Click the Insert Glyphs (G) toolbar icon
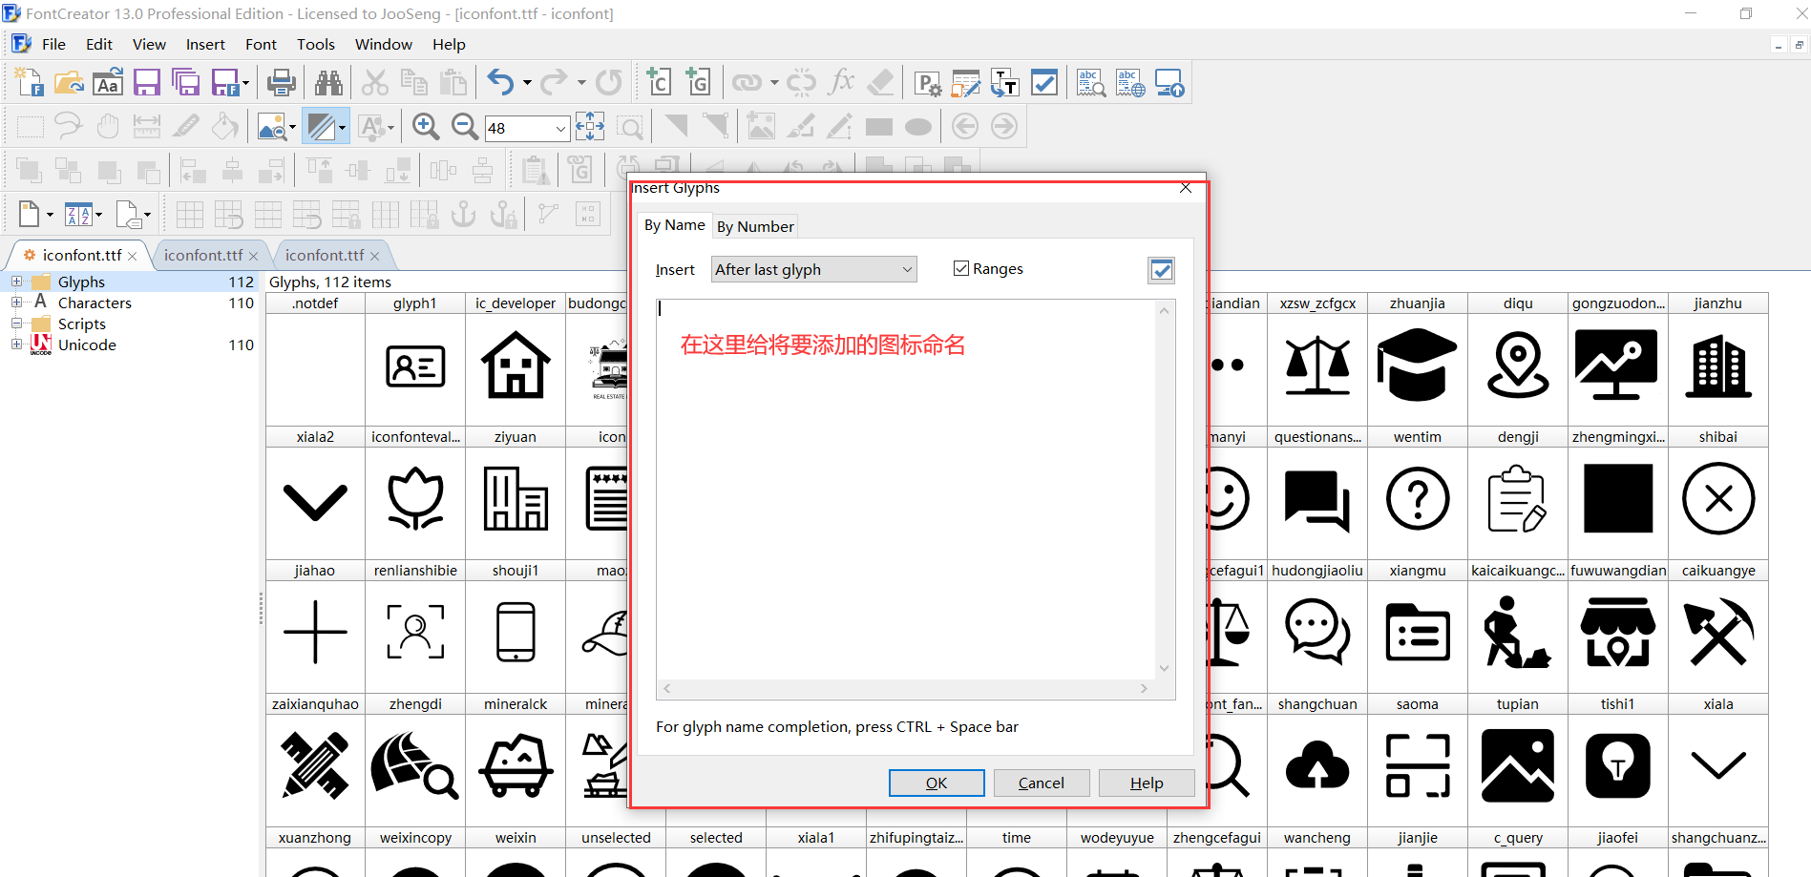1811x877 pixels. point(698,83)
